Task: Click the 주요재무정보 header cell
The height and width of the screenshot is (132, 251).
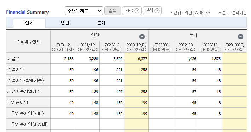Action: (x=28, y=42)
